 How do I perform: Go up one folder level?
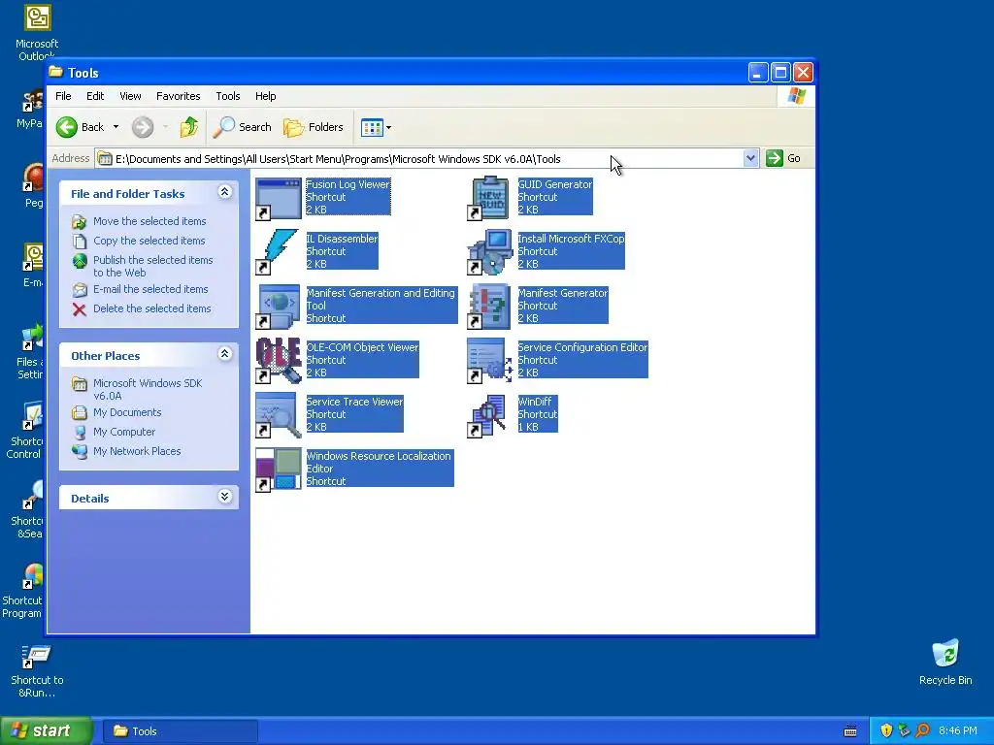[189, 127]
